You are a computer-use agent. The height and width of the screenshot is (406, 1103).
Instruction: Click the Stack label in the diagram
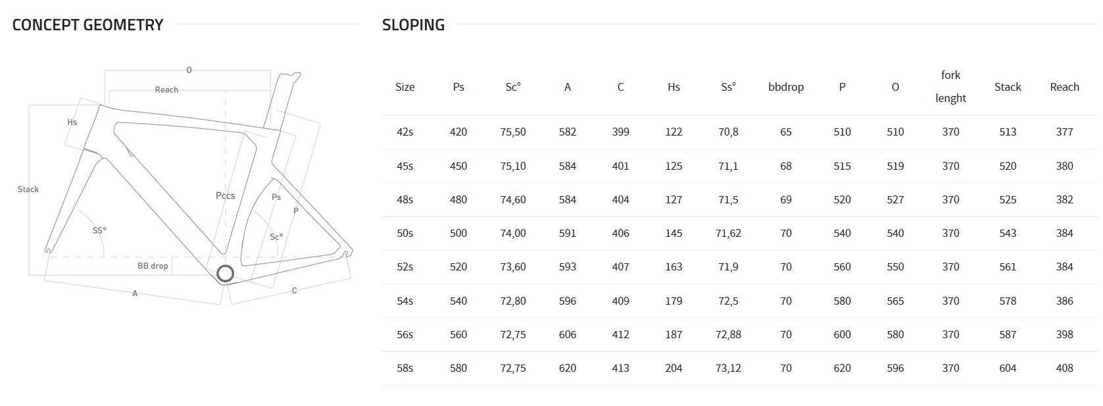28,190
